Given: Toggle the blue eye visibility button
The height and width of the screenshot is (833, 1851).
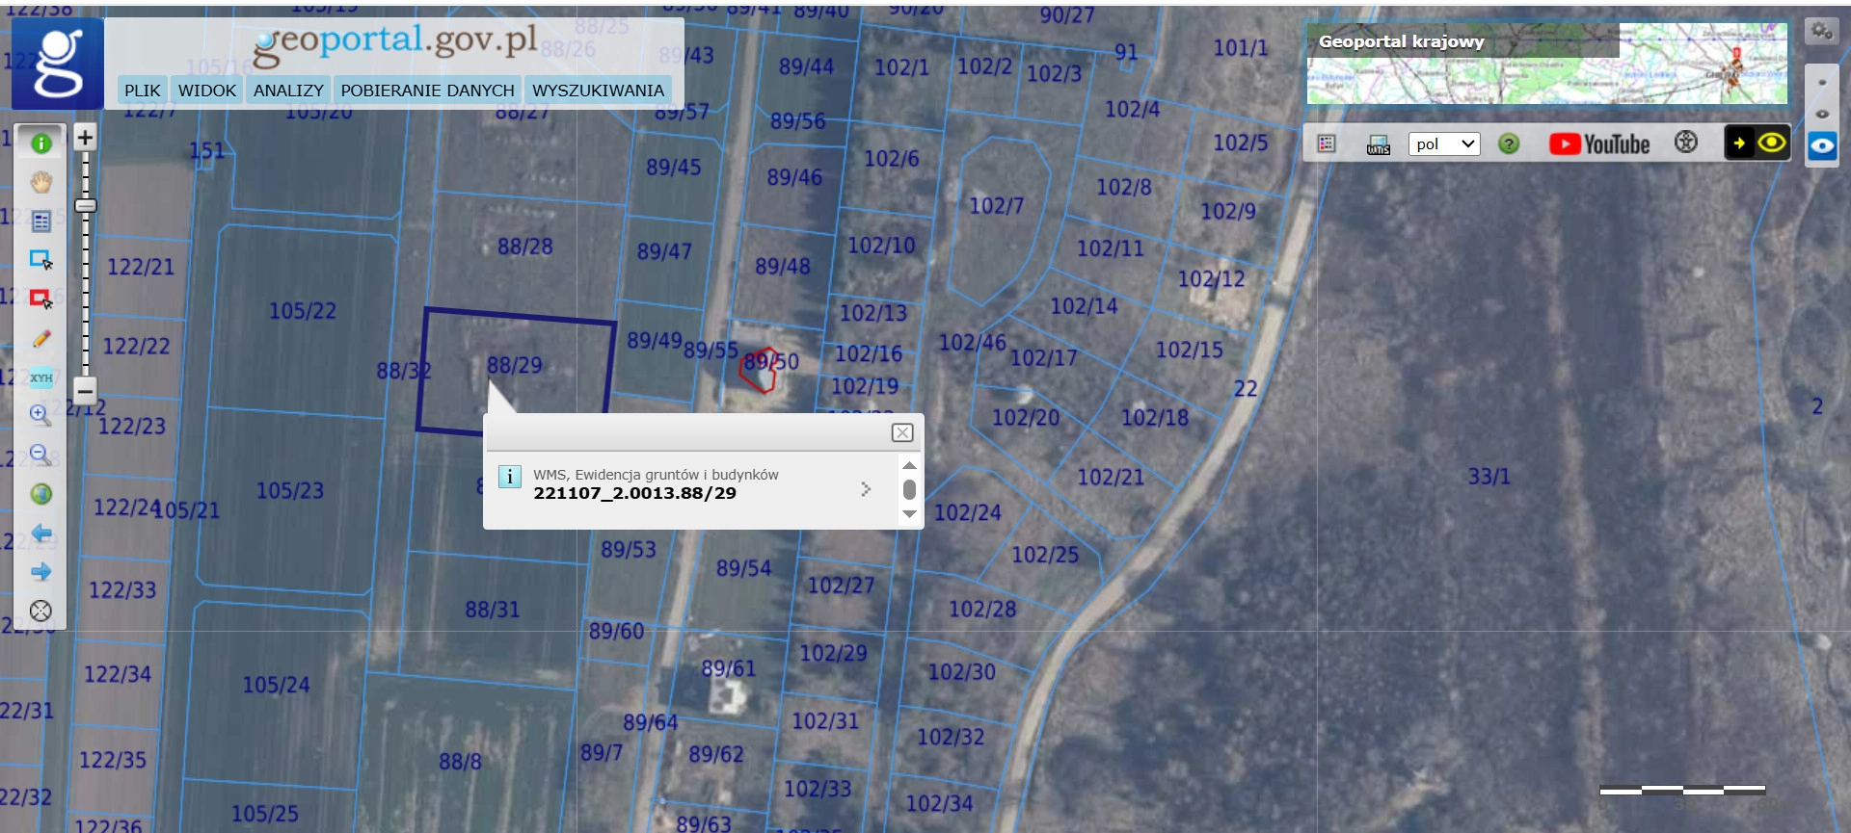Looking at the screenshot, I should tap(1821, 146).
